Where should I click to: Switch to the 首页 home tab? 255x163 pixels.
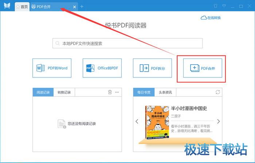pos(22,7)
